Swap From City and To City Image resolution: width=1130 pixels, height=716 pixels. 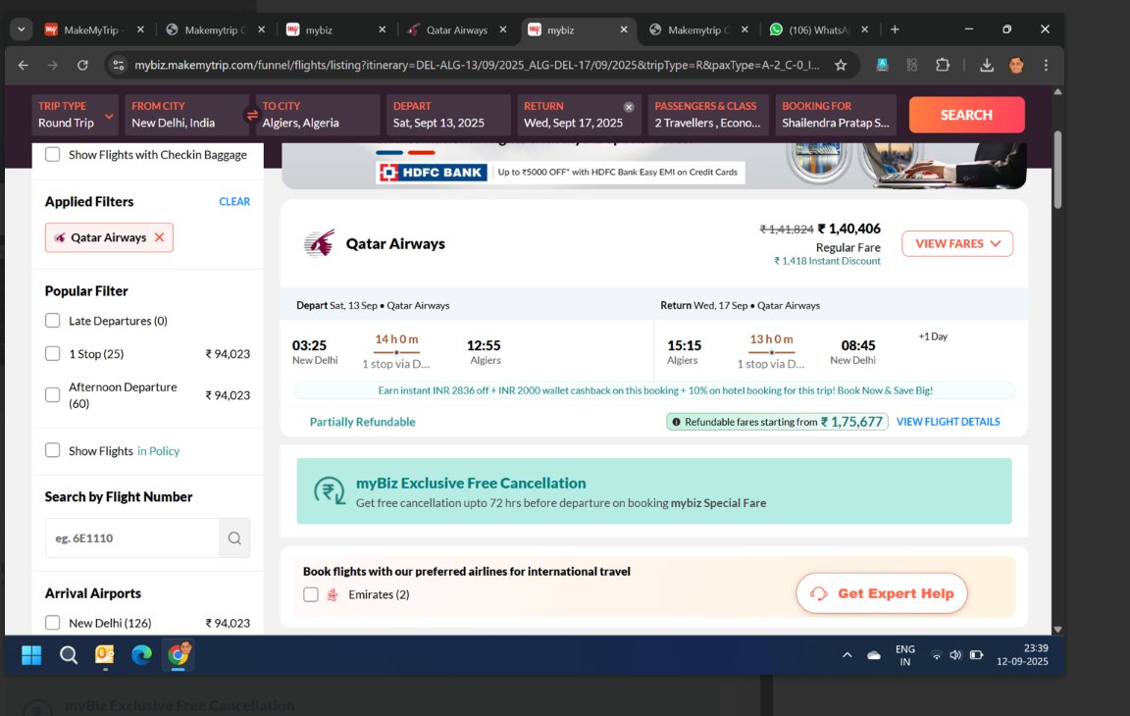point(252,116)
